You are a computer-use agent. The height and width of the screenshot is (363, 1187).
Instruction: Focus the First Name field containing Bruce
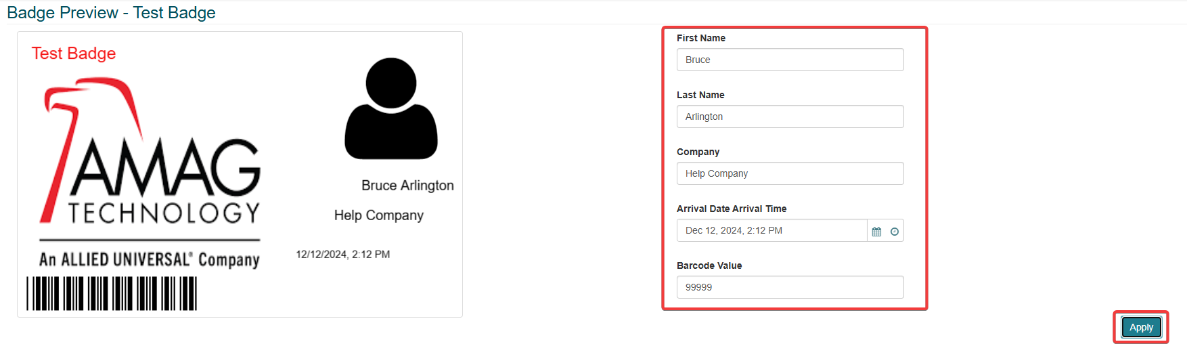pos(790,60)
